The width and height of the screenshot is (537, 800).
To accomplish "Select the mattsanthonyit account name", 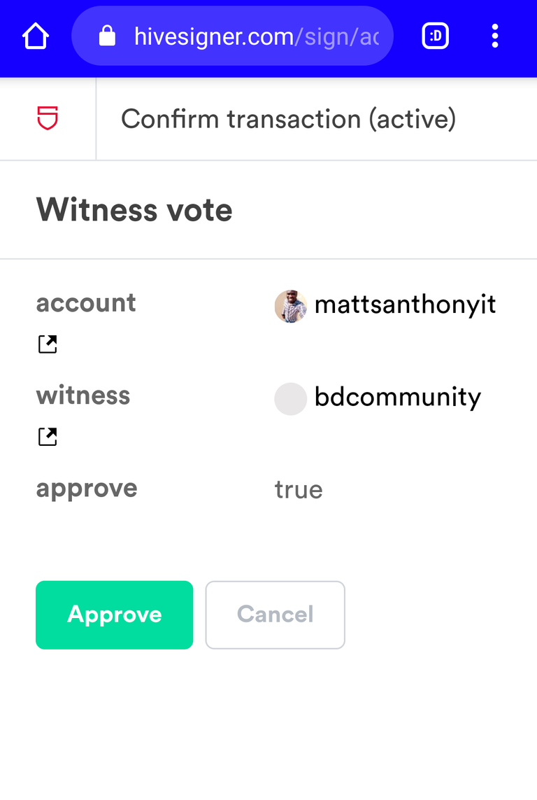I will pyautogui.click(x=405, y=305).
